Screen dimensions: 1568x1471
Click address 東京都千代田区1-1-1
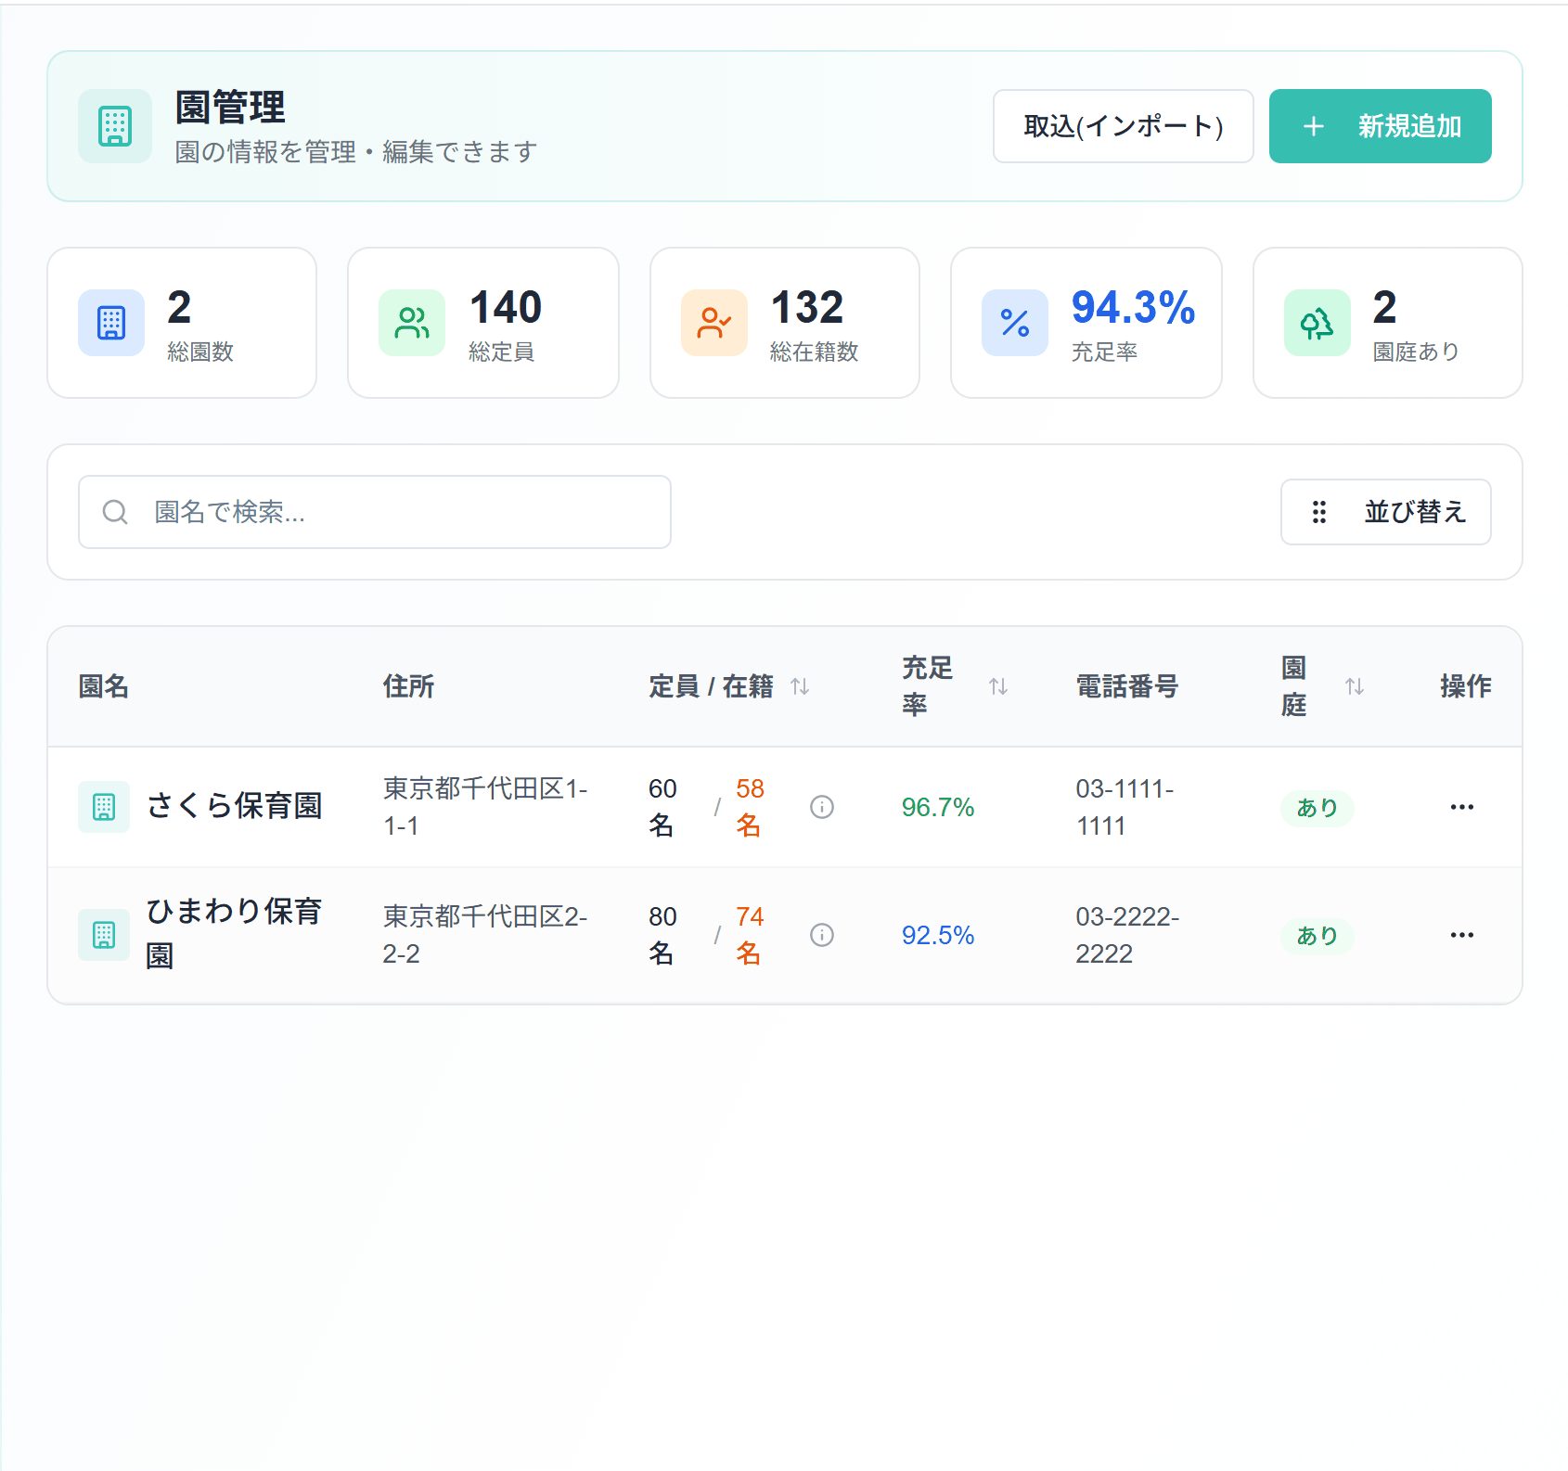(485, 807)
